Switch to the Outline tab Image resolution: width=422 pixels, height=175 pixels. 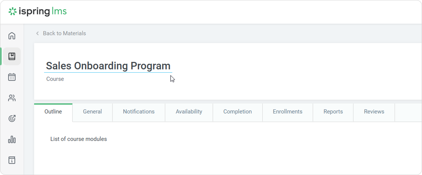tap(53, 112)
